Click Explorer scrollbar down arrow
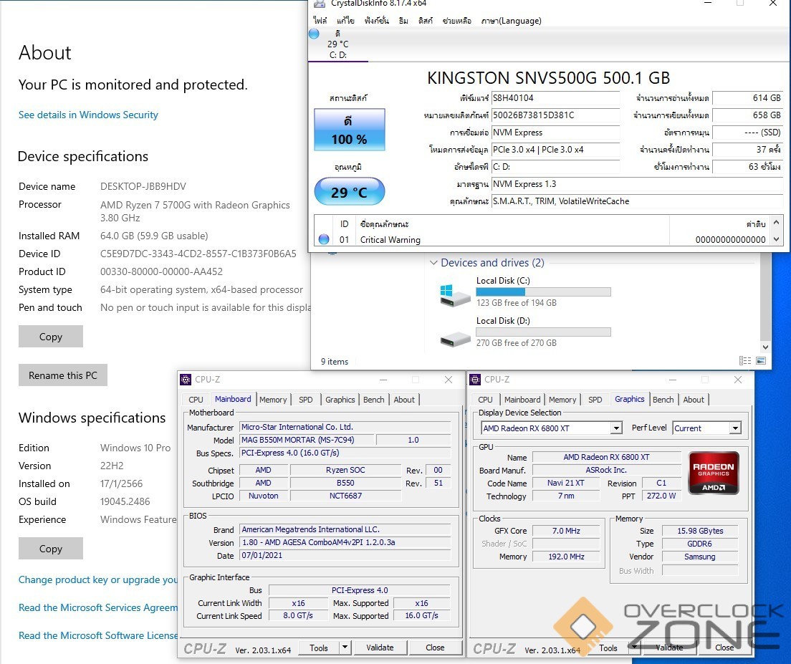Viewport: 791px width, 664px height. click(765, 347)
